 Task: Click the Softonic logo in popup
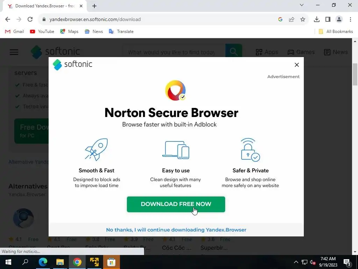[72, 64]
